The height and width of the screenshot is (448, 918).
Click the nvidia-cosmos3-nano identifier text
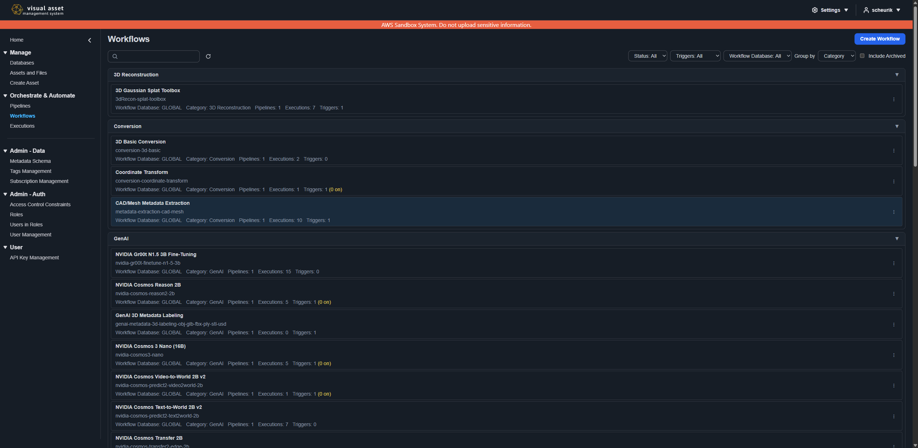pyautogui.click(x=139, y=355)
